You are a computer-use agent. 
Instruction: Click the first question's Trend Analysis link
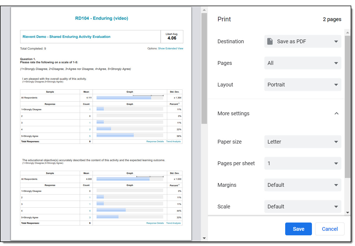click(x=173, y=141)
